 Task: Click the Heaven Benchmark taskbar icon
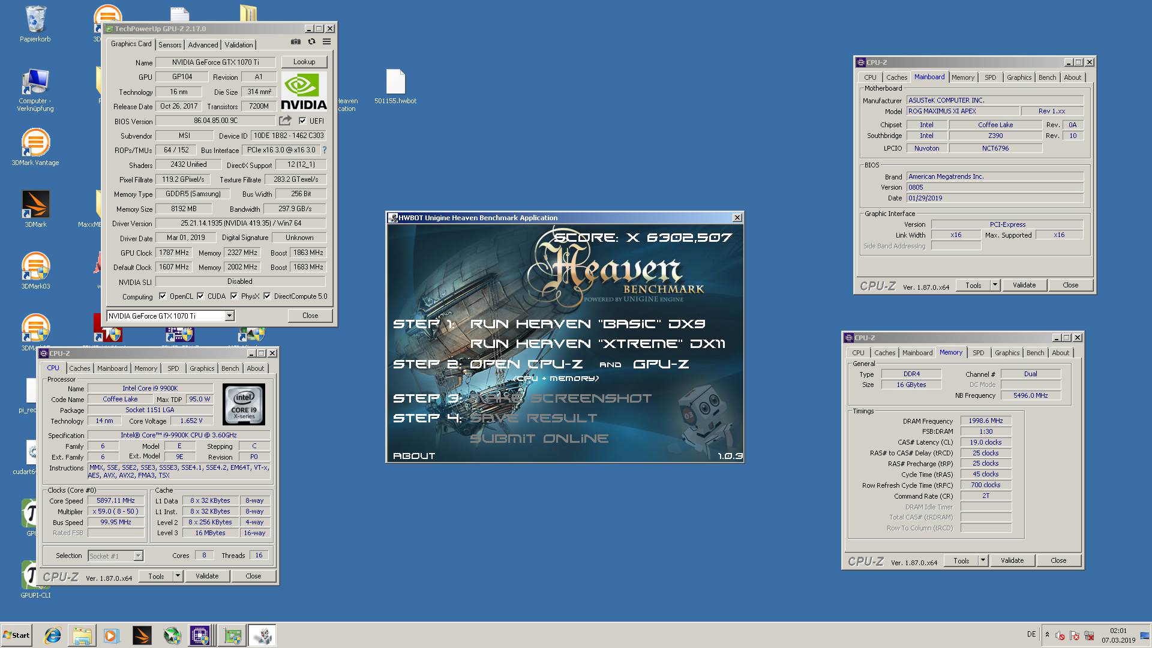click(x=262, y=635)
